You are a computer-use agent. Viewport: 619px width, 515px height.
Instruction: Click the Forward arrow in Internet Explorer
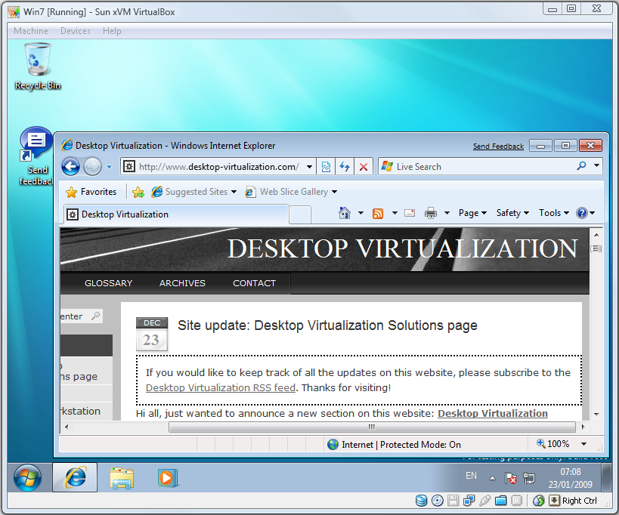93,166
